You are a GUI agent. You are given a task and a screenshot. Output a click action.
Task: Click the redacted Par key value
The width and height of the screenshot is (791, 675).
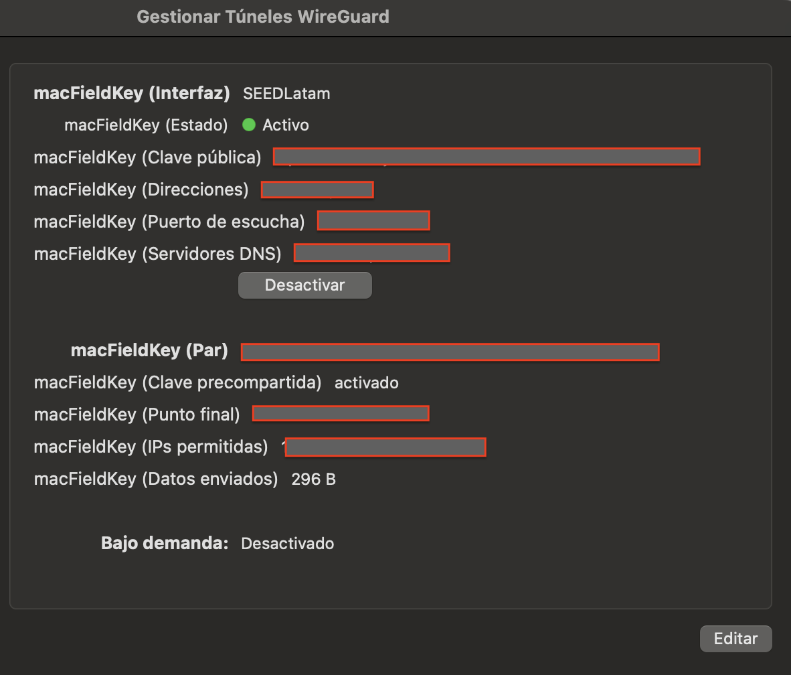[x=450, y=352]
